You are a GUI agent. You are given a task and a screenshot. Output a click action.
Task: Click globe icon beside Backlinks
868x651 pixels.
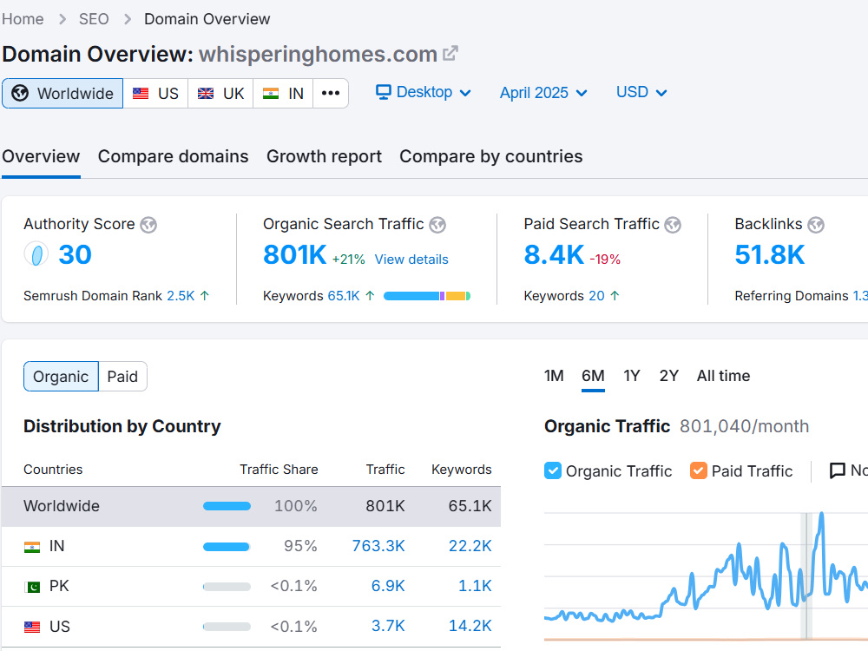point(816,225)
